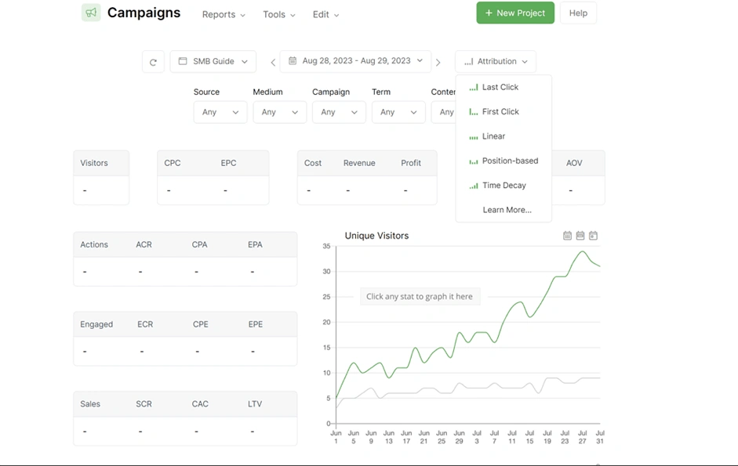Choose Position-based attribution option
Image resolution: width=738 pixels, height=466 pixels.
pyautogui.click(x=509, y=161)
